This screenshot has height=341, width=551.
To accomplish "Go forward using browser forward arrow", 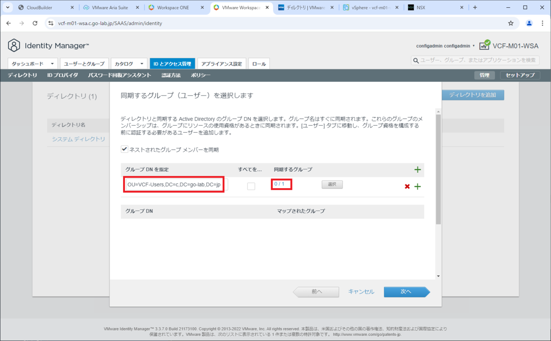I will coord(22,23).
